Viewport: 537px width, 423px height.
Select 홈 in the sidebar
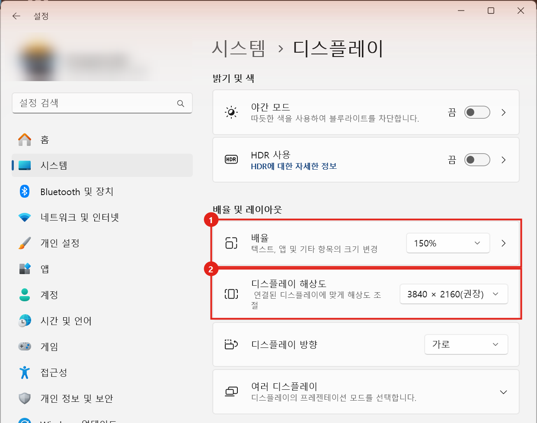[x=102, y=139]
